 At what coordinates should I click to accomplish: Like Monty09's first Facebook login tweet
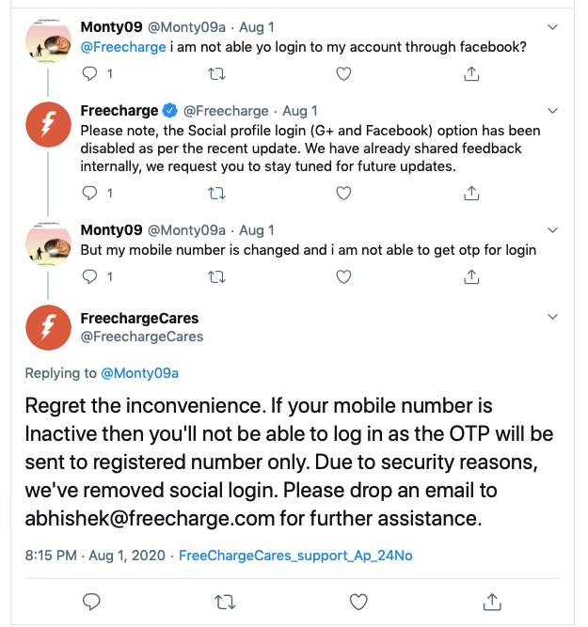343,74
